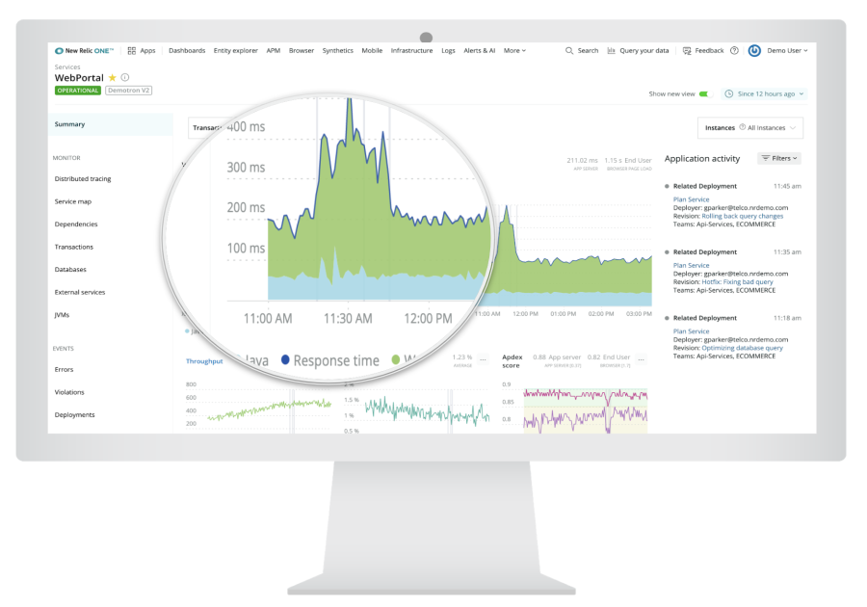Click the Rolling back query changes link
The image size is (867, 607).
coord(743,216)
